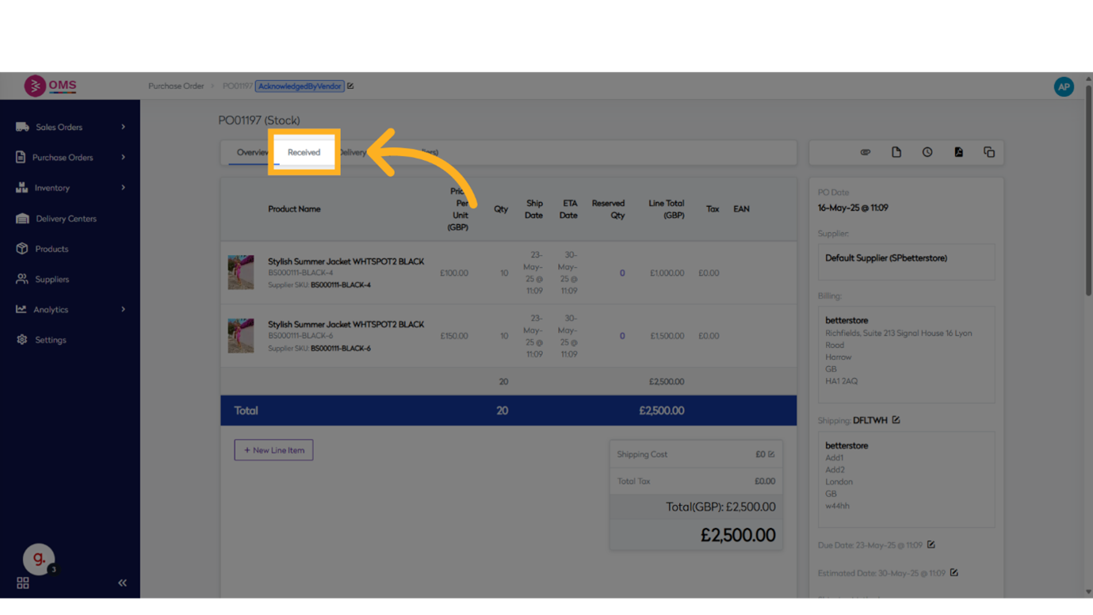Expand the Analytics menu arrow
This screenshot has width=1093, height=615.
[x=123, y=309]
